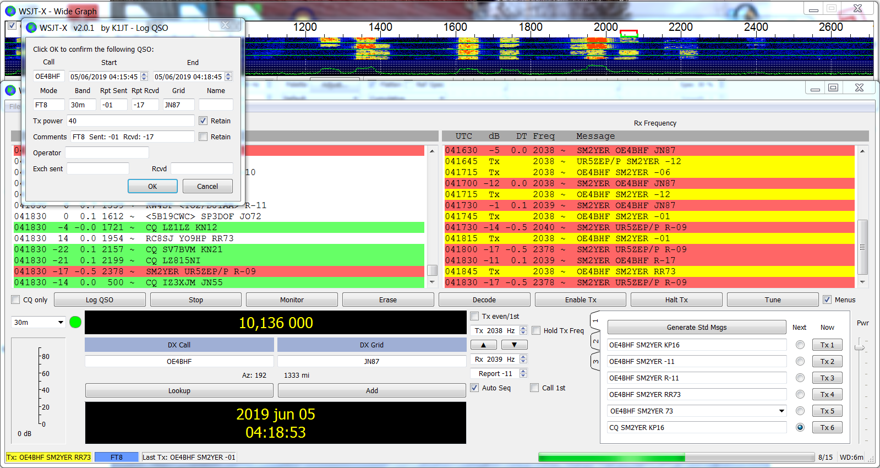The height and width of the screenshot is (468, 880).
Task: Switch to message tab 3
Action: (x=595, y=362)
